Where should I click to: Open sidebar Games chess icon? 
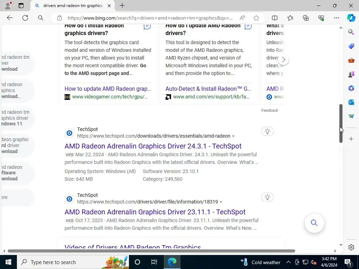point(351,74)
